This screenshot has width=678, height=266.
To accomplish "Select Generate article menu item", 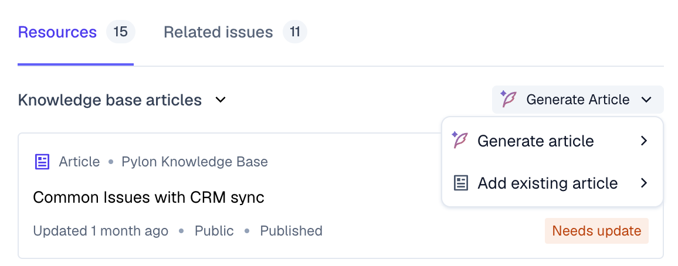I will click(552, 141).
